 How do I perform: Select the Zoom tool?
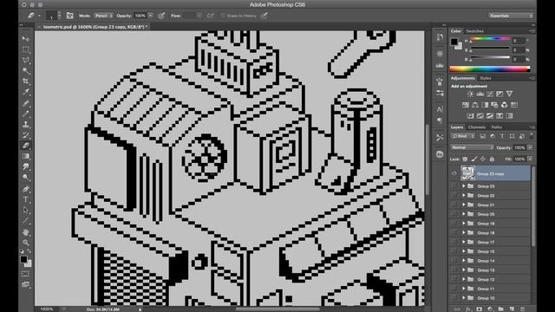coord(25,243)
